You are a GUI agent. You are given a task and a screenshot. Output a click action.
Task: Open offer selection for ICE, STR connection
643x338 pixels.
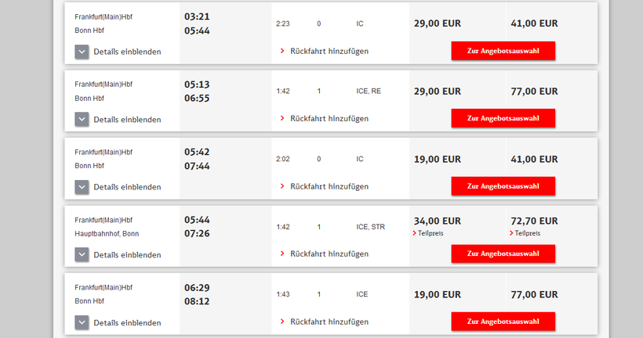[x=503, y=253]
